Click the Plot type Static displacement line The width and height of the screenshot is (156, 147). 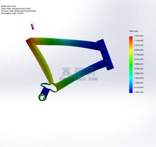point(19,11)
